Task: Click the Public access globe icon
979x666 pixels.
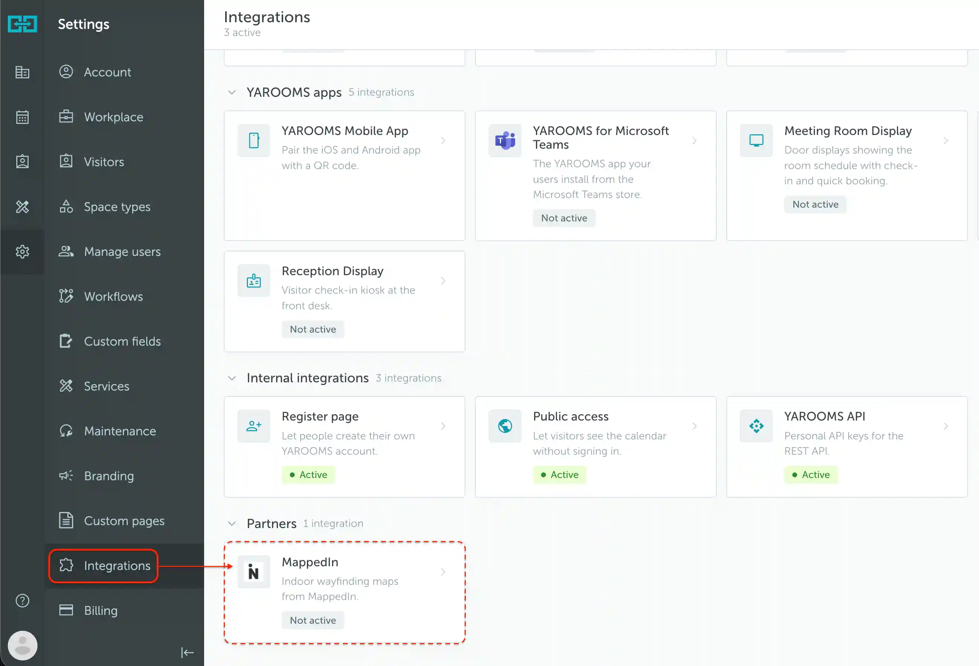Action: [505, 426]
